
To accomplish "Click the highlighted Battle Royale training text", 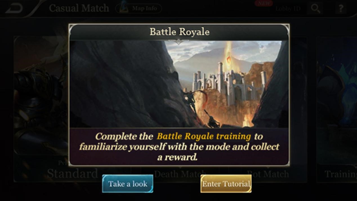I will coord(204,136).
